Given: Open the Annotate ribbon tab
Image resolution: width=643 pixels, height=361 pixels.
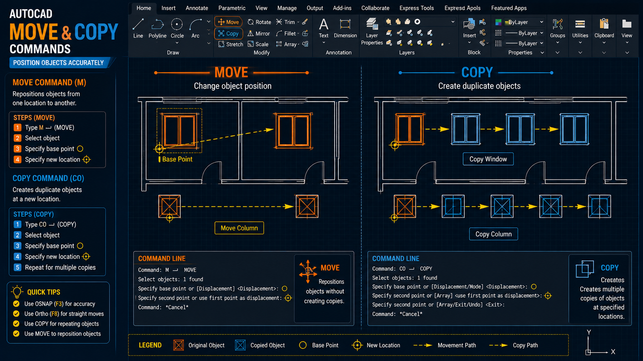Looking at the screenshot, I should [197, 8].
